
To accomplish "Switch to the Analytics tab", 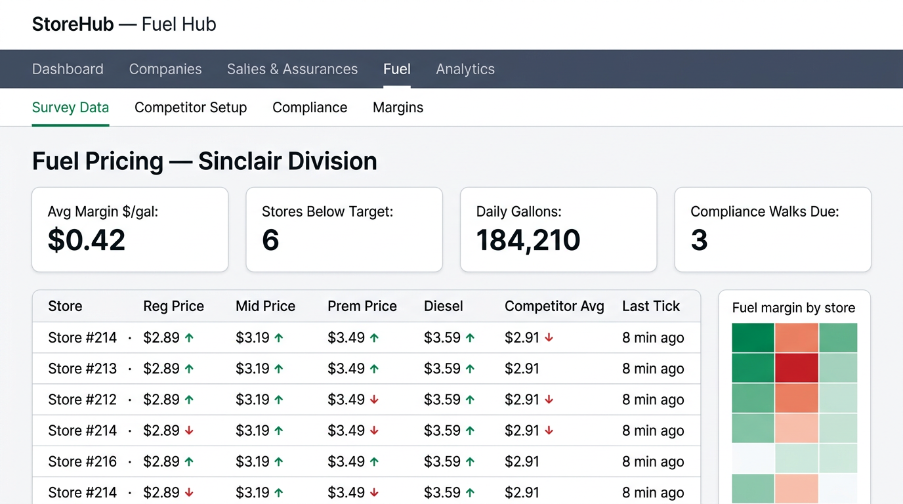I will pos(465,69).
